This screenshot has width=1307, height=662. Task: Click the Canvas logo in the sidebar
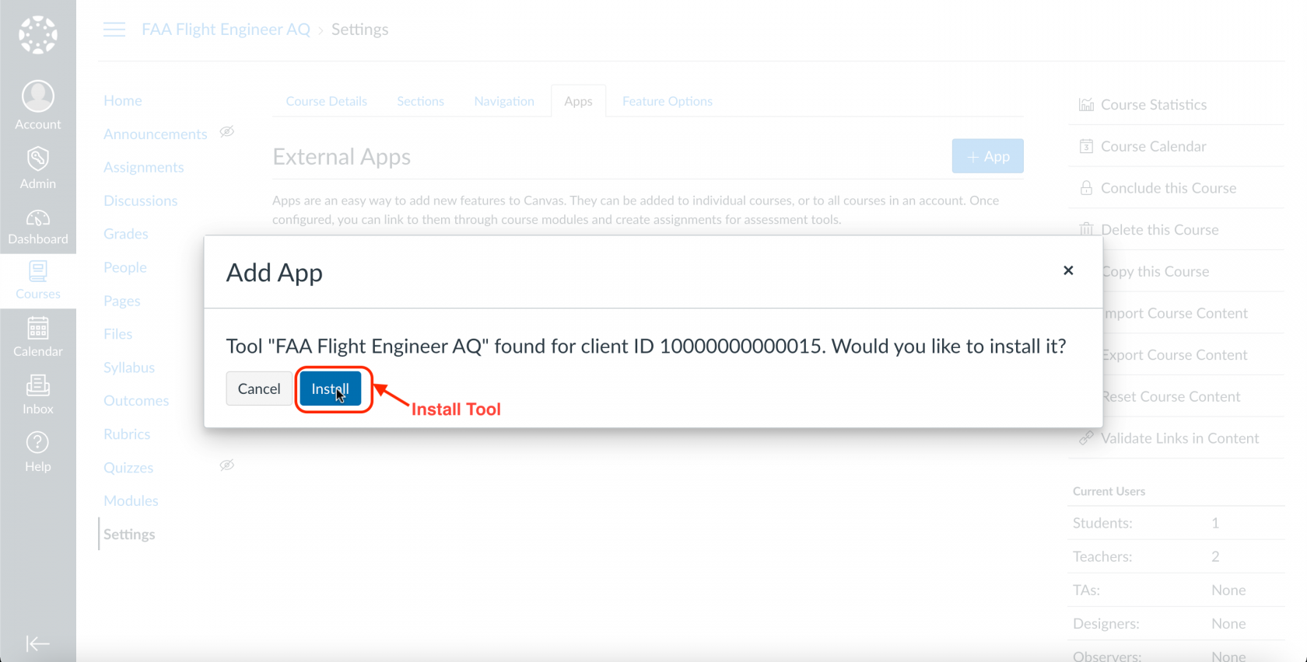click(x=38, y=35)
